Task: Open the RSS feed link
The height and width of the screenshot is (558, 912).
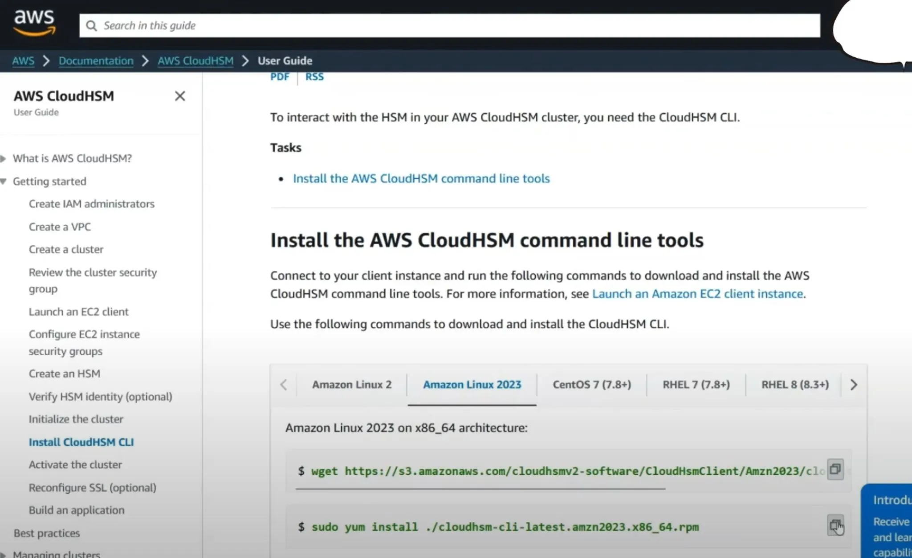Action: (x=314, y=76)
